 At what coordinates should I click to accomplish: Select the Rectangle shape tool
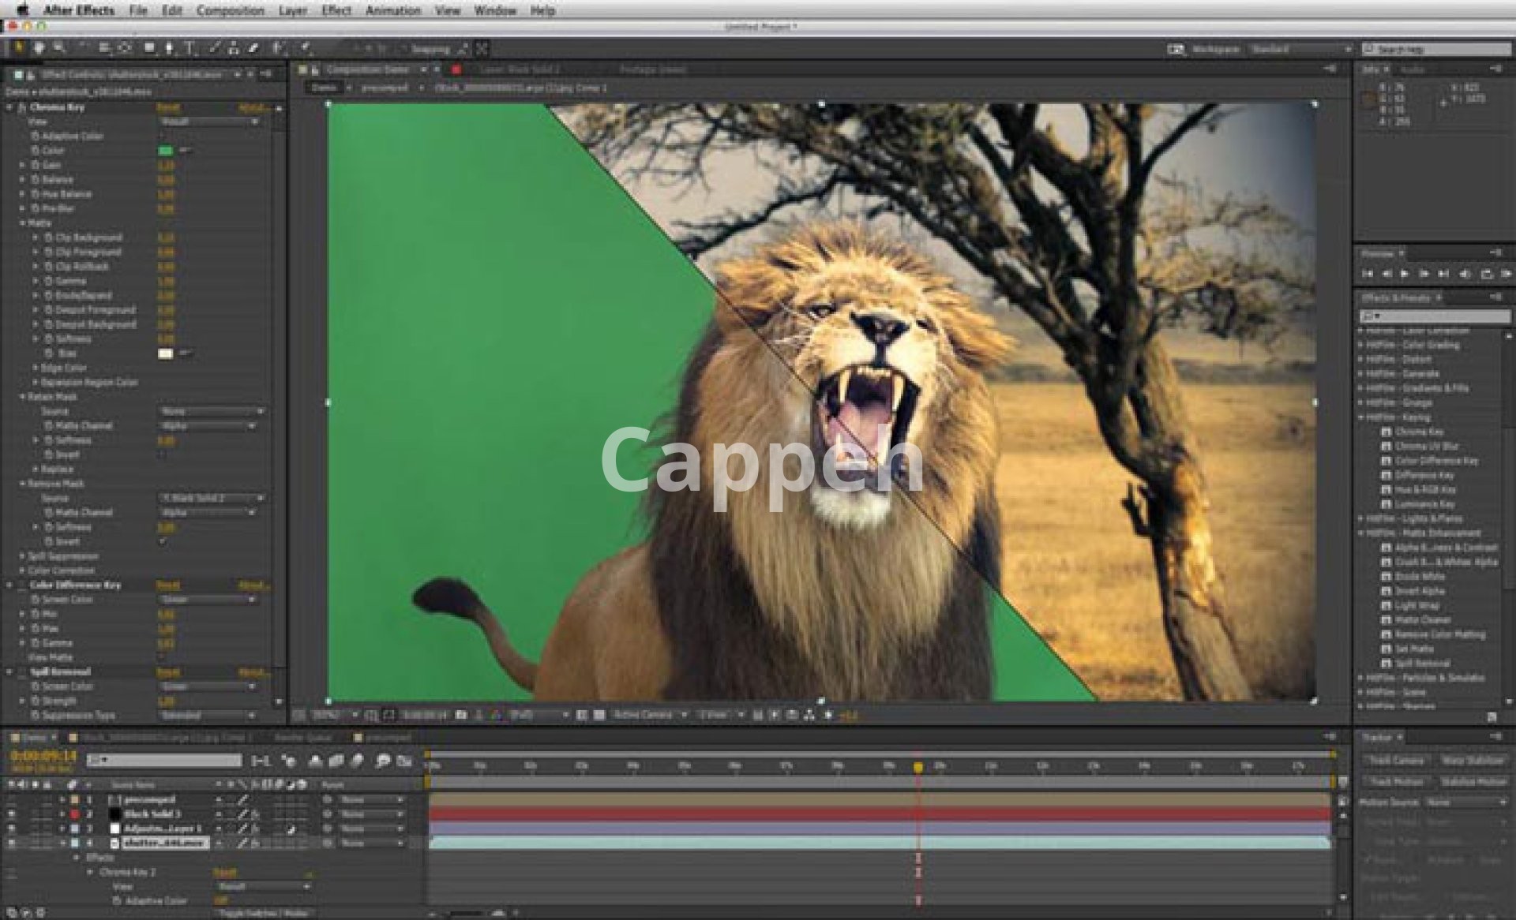(x=149, y=48)
